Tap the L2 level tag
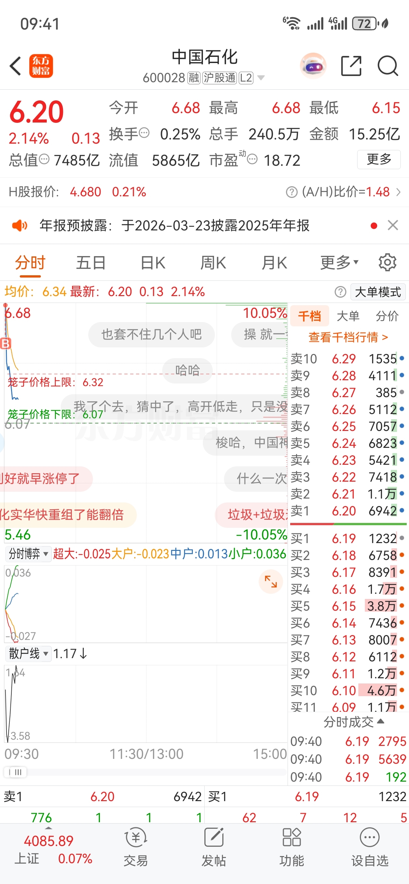This screenshot has height=884, width=409. [246, 78]
